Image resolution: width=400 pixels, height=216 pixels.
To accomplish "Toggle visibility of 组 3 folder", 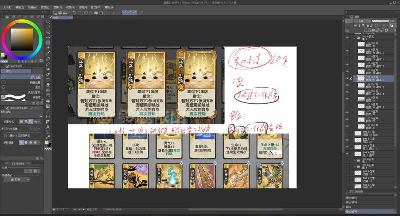I will pyautogui.click(x=347, y=37).
